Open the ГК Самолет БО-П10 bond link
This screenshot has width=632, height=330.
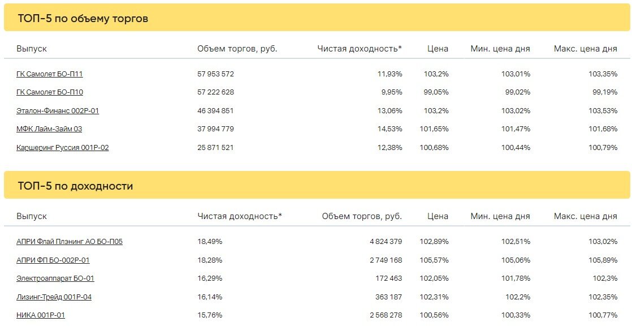tap(50, 92)
